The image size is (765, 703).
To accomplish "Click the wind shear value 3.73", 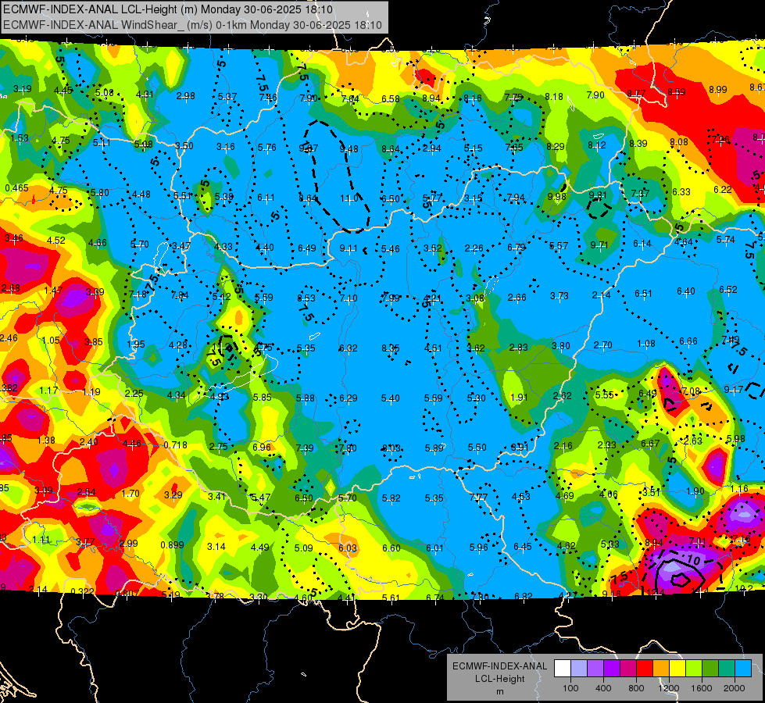I will (x=559, y=295).
